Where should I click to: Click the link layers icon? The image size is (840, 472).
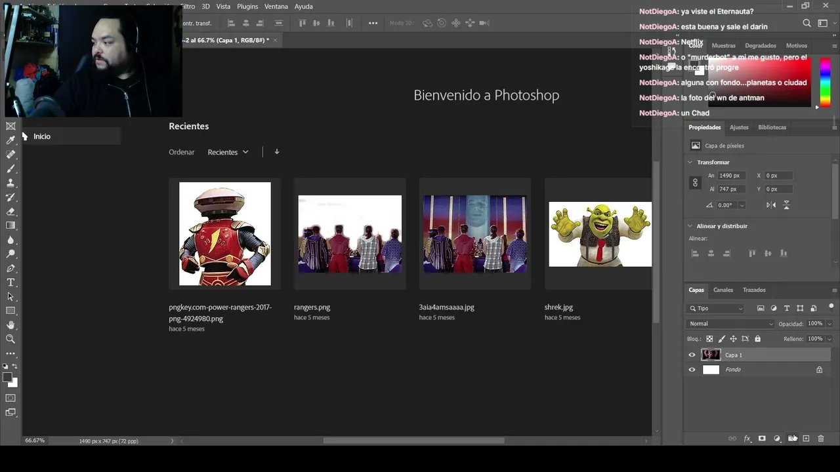[x=732, y=439]
